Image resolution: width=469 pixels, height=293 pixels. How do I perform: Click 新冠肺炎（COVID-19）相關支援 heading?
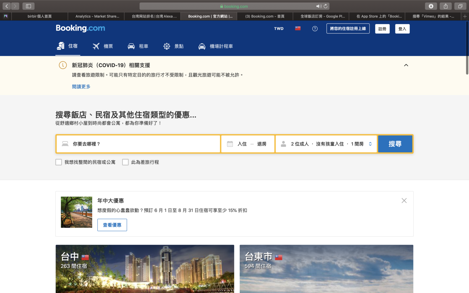coord(111,65)
